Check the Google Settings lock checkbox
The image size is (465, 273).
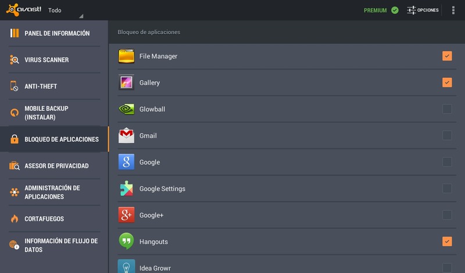[447, 188]
